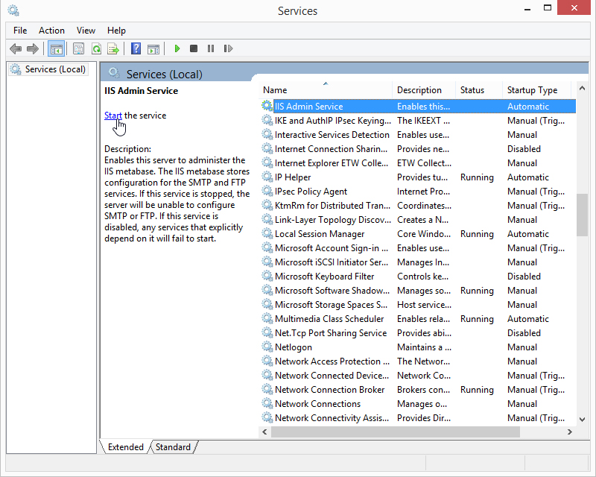Screen dimensions: 596x477
Task: Toggle the Show/Hide Action Pane icon
Action: click(x=153, y=48)
